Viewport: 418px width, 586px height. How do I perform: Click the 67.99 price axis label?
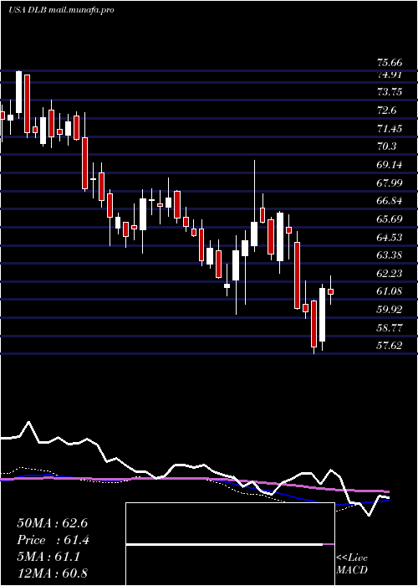click(x=390, y=182)
